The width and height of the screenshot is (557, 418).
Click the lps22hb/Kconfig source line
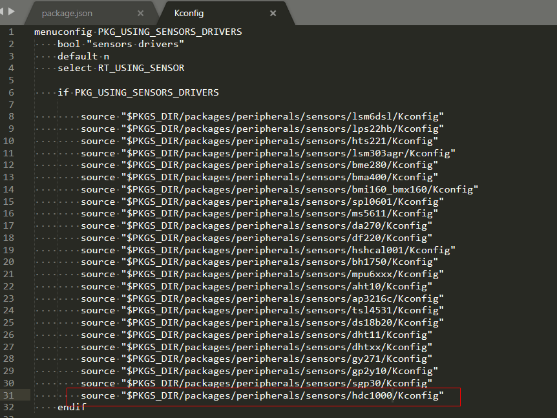pyautogui.click(x=262, y=129)
